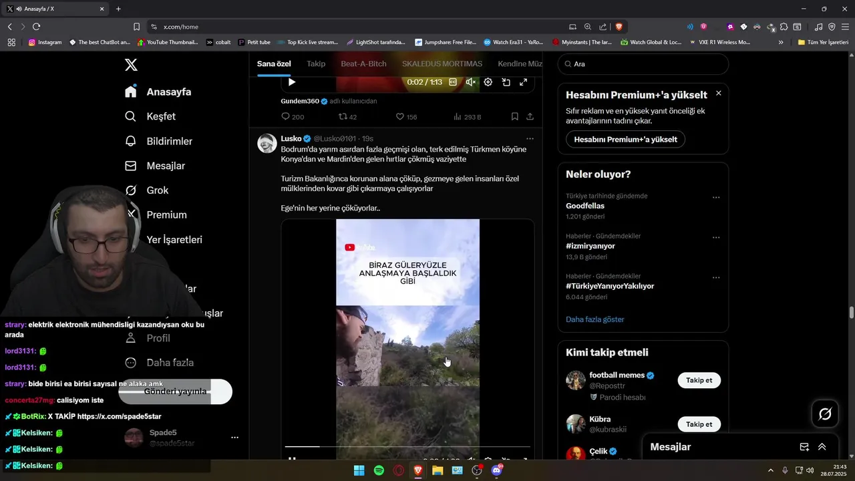Unmute the Gundem360 video
The image size is (855, 481).
click(x=471, y=82)
